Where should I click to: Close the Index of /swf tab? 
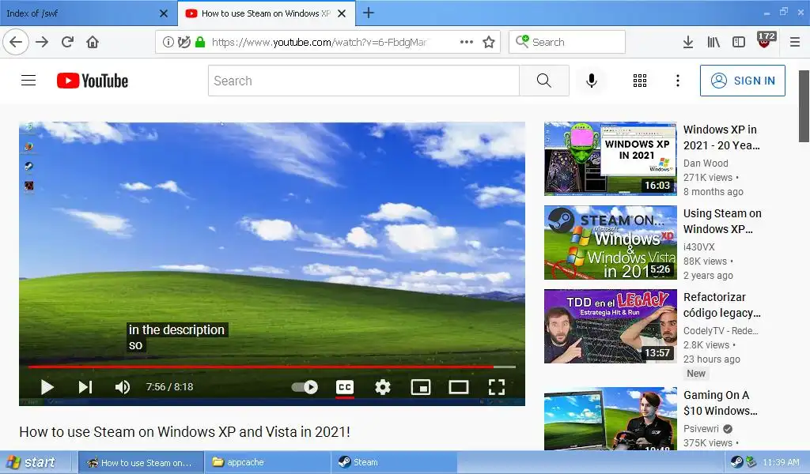[164, 13]
